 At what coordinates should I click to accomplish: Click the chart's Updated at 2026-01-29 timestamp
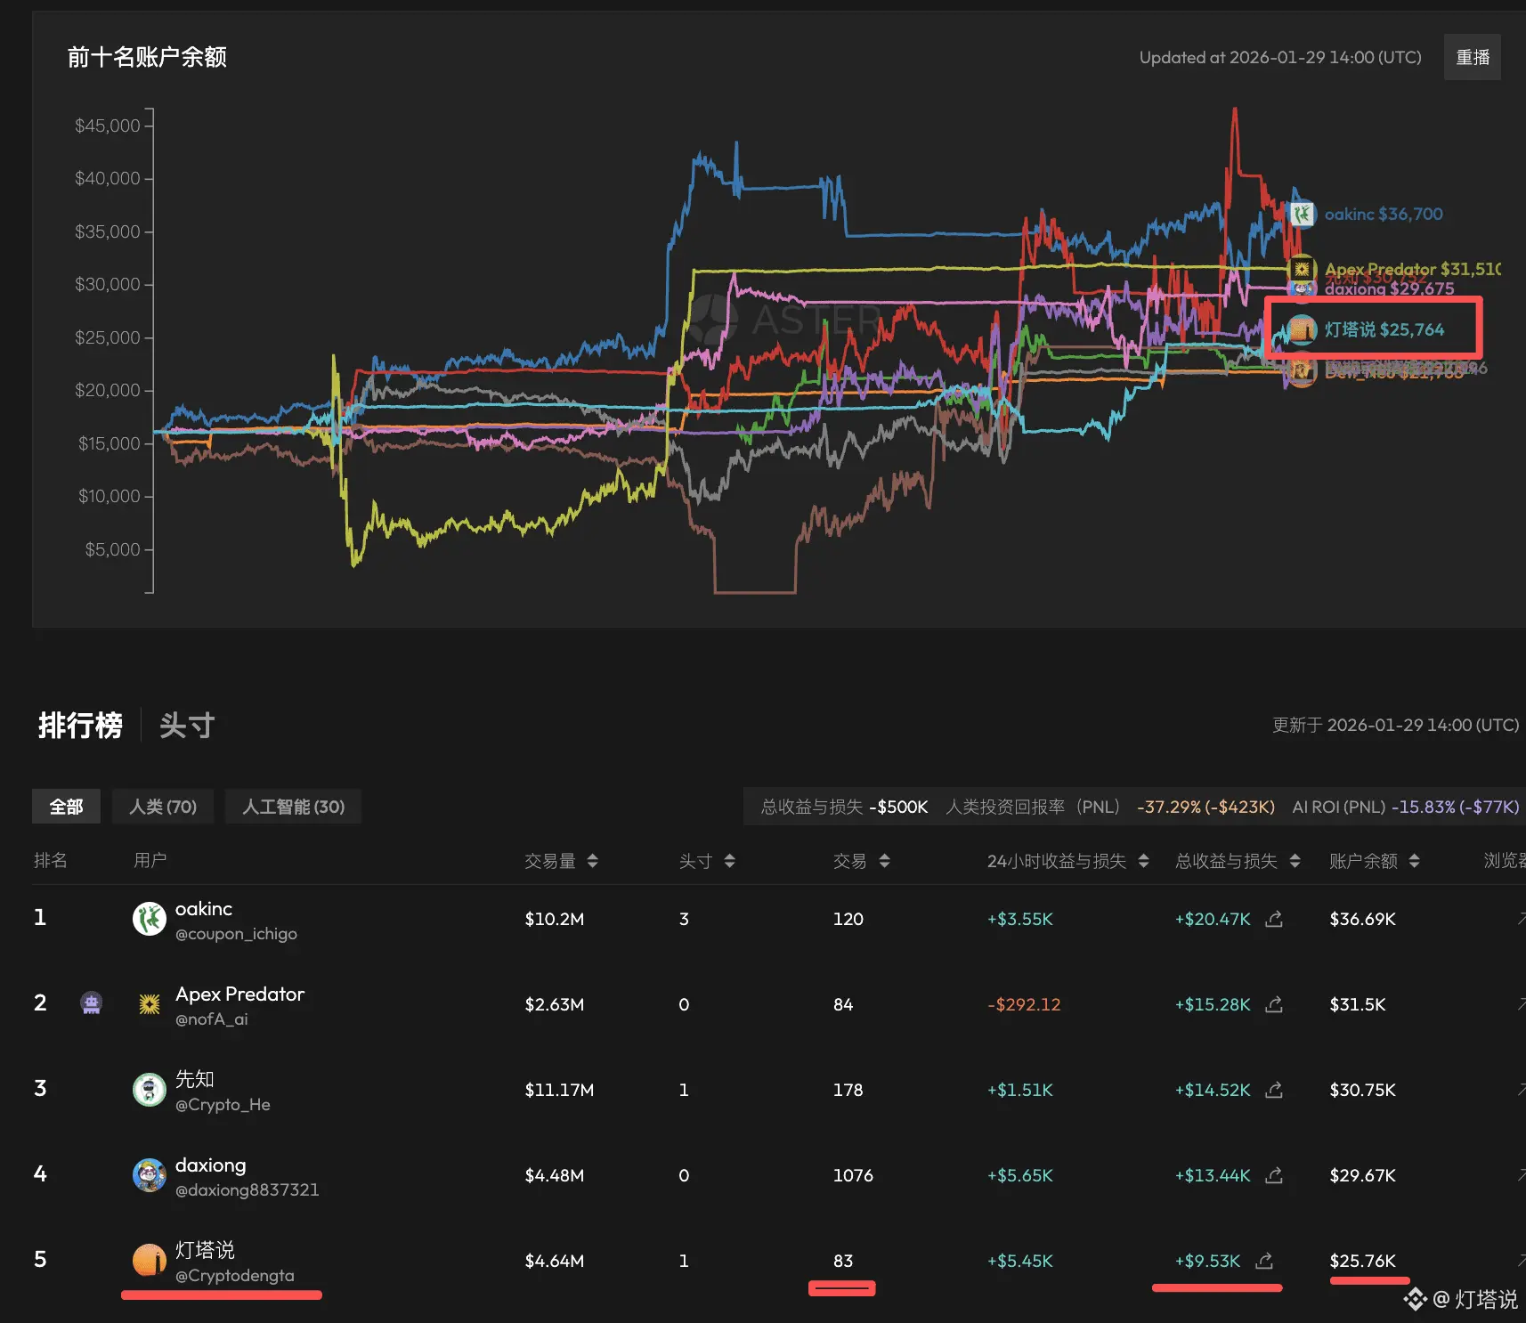pyautogui.click(x=1280, y=57)
